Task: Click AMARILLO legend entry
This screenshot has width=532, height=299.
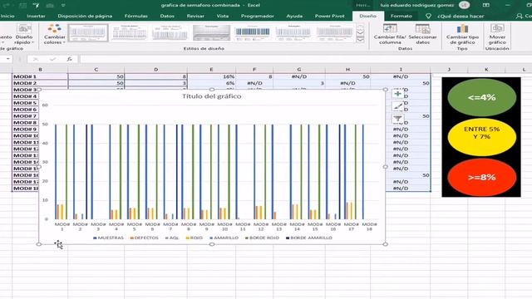Action: click(224, 238)
